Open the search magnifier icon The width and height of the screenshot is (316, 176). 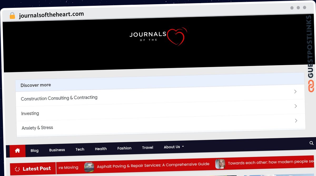pos(311,143)
